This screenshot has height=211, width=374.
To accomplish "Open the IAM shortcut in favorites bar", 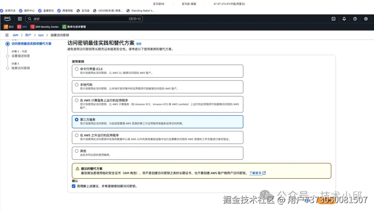I will (22, 27).
